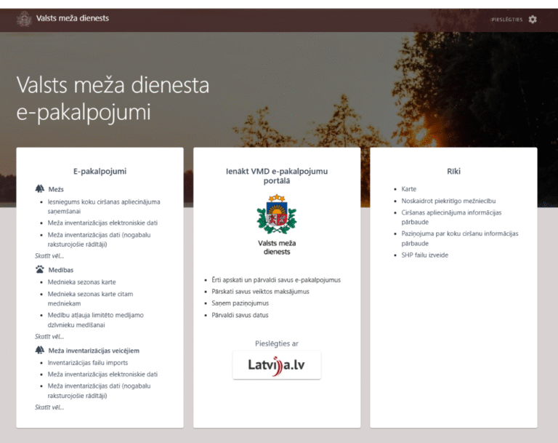Click the Valsts meža dienests header logo

24,19
